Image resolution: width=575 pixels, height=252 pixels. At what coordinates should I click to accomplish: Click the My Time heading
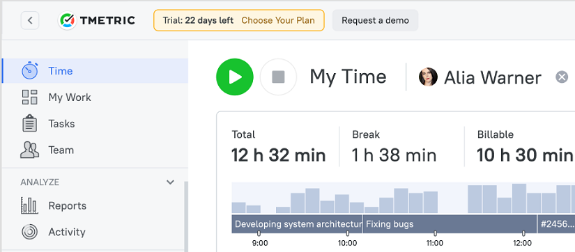[x=348, y=77]
